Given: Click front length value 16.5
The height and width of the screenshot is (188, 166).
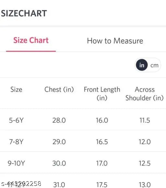Looking at the screenshot, I should tap(102, 142).
